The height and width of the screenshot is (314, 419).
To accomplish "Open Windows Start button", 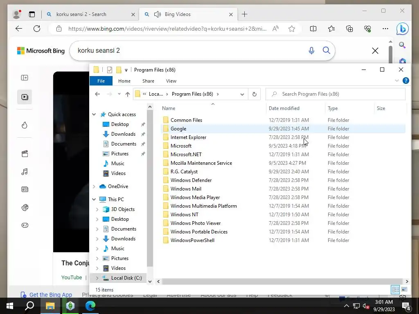I will click(10, 306).
